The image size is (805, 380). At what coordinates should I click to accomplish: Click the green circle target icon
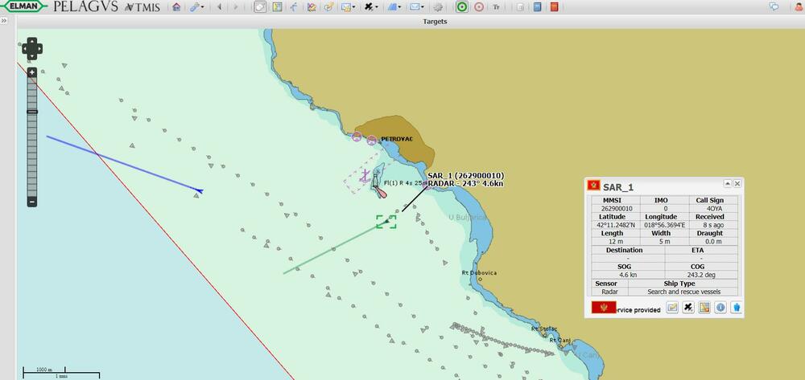(x=462, y=7)
